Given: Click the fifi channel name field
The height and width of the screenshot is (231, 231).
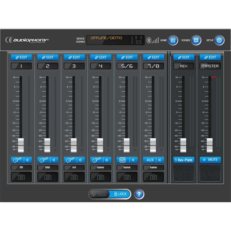Looking at the screenshot, I should pyautogui.click(x=21, y=167).
